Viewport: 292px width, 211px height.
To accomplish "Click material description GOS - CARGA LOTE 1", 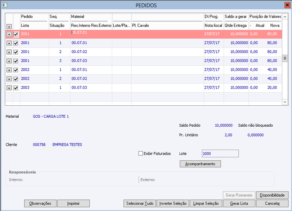I will coord(51,116).
